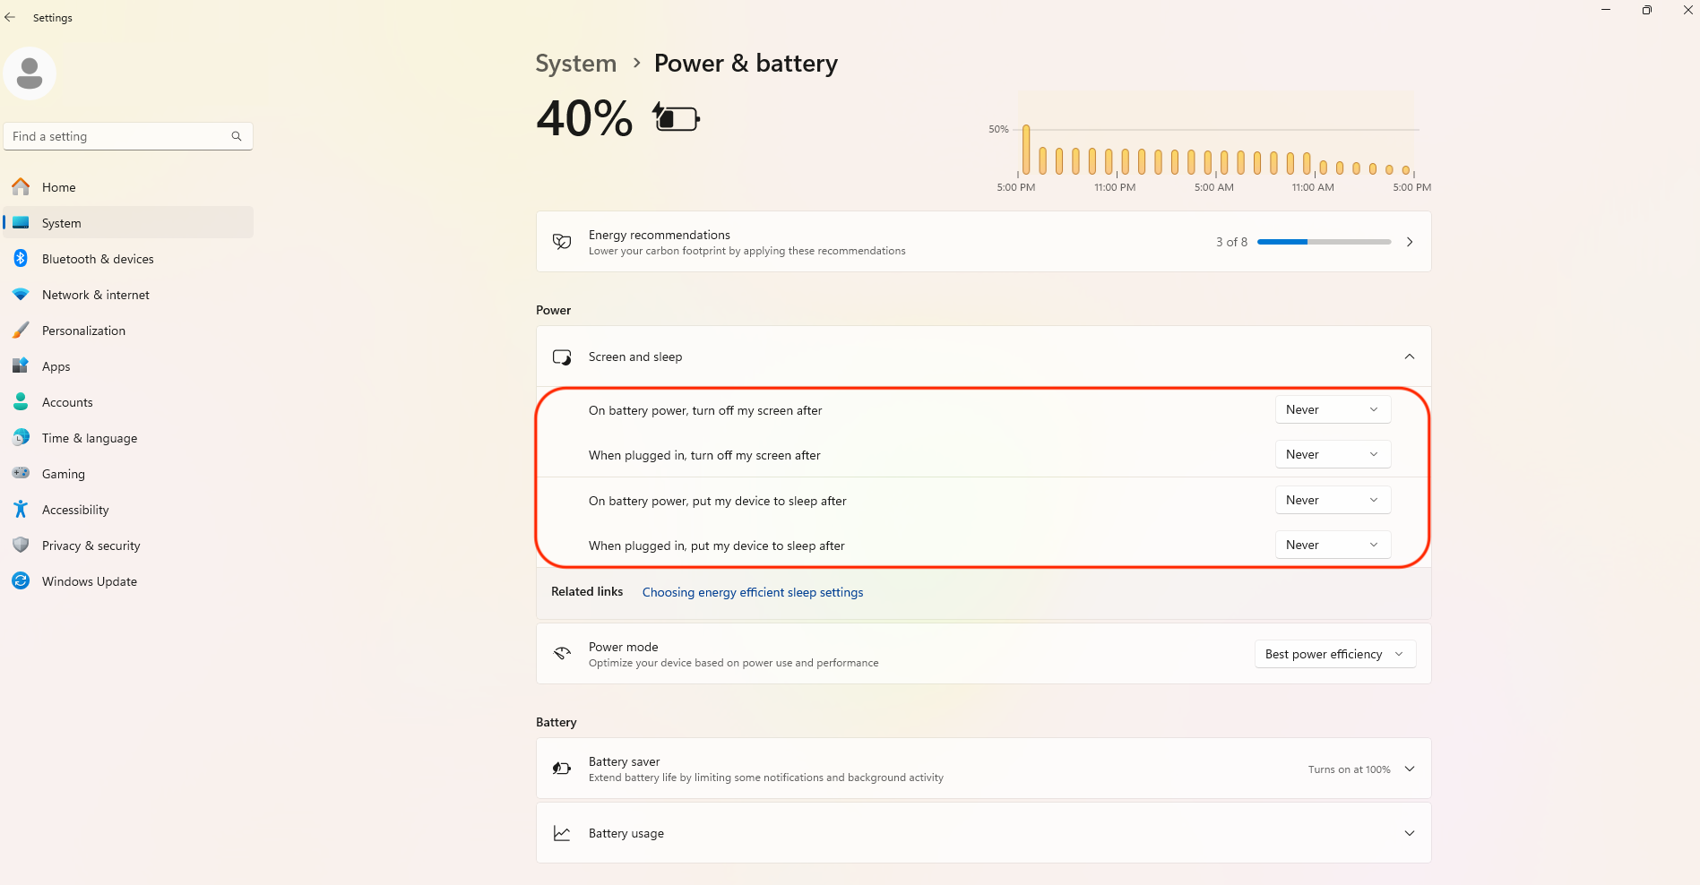Click the Energy recommendations leaf icon

[x=562, y=242]
